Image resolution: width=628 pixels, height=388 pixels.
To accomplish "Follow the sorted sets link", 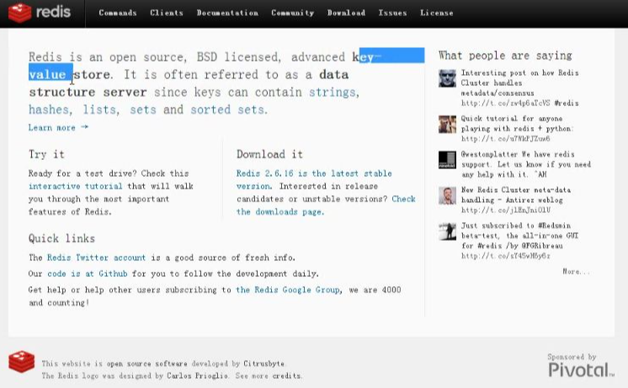I will 229,109.
